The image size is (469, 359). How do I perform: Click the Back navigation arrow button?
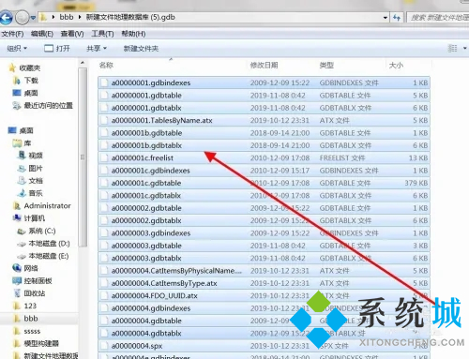(x=6, y=18)
